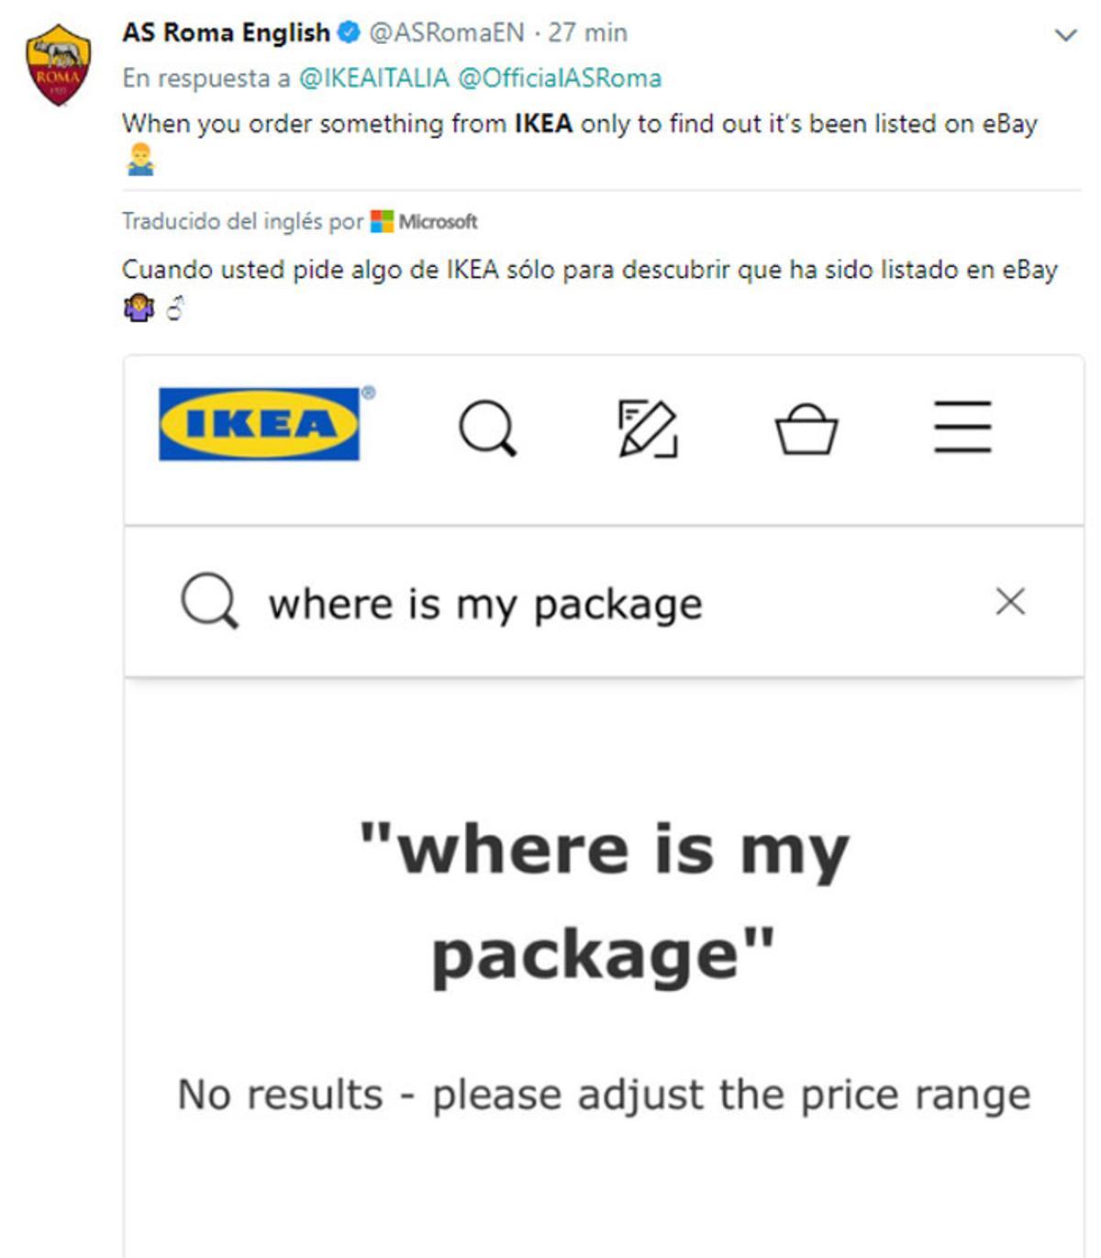1101x1258 pixels.
Task: Click inside the where is my package field
Action: point(486,602)
